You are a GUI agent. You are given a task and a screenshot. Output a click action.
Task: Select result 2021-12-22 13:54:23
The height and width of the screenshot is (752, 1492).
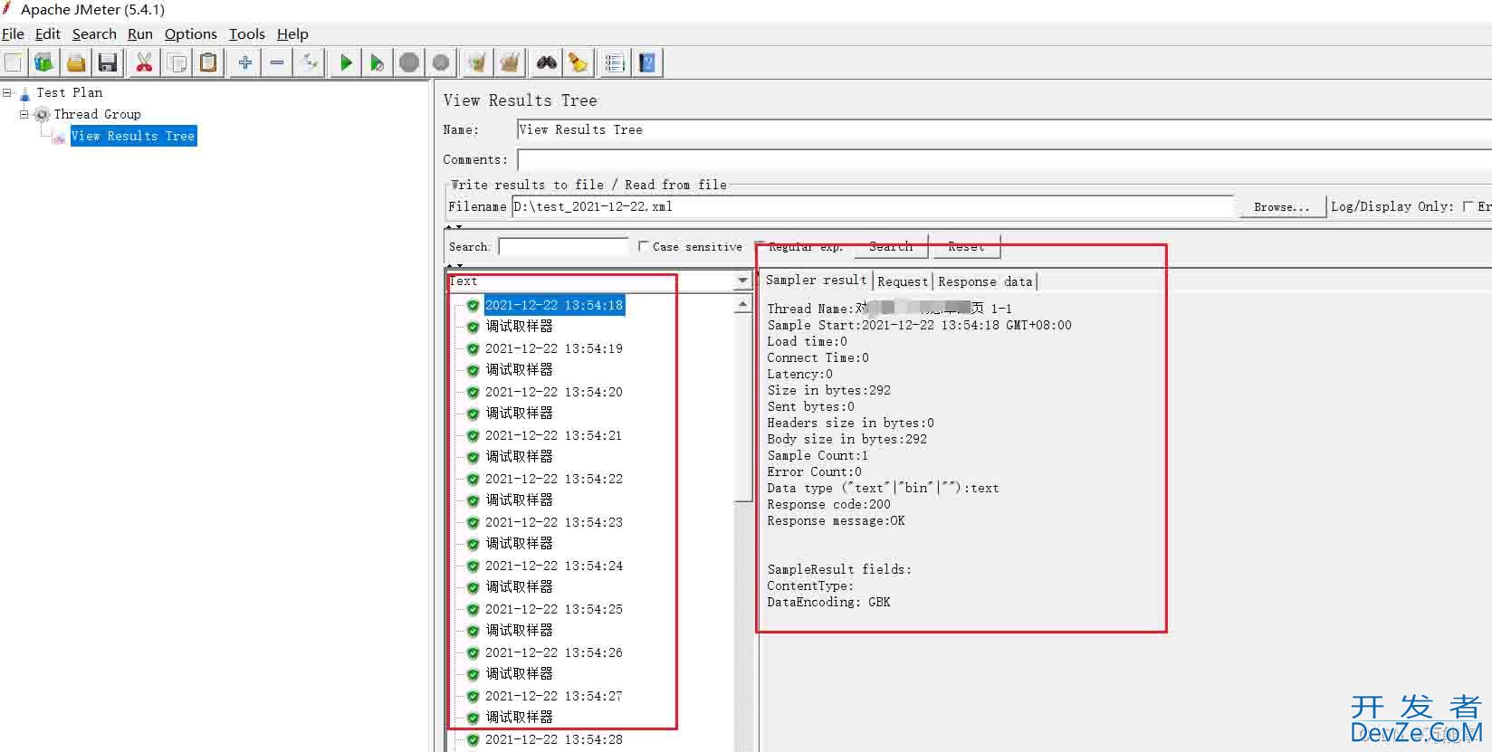(x=554, y=522)
